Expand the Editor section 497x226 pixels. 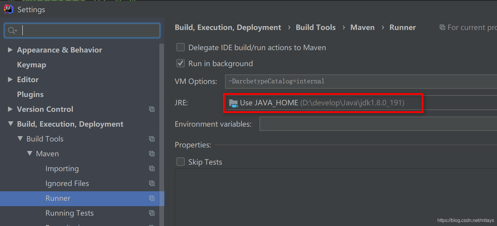(10, 79)
